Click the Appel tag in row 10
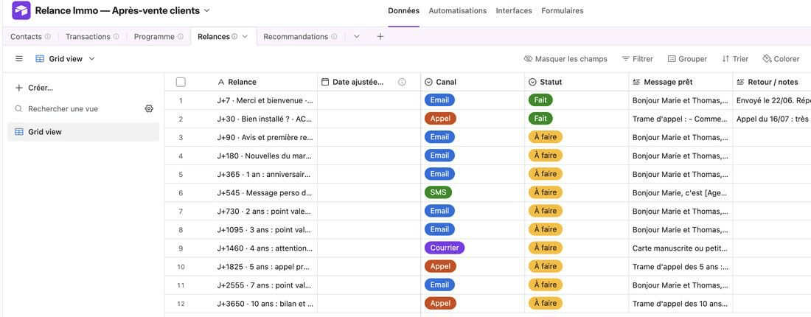This screenshot has height=317, width=811. click(x=440, y=266)
